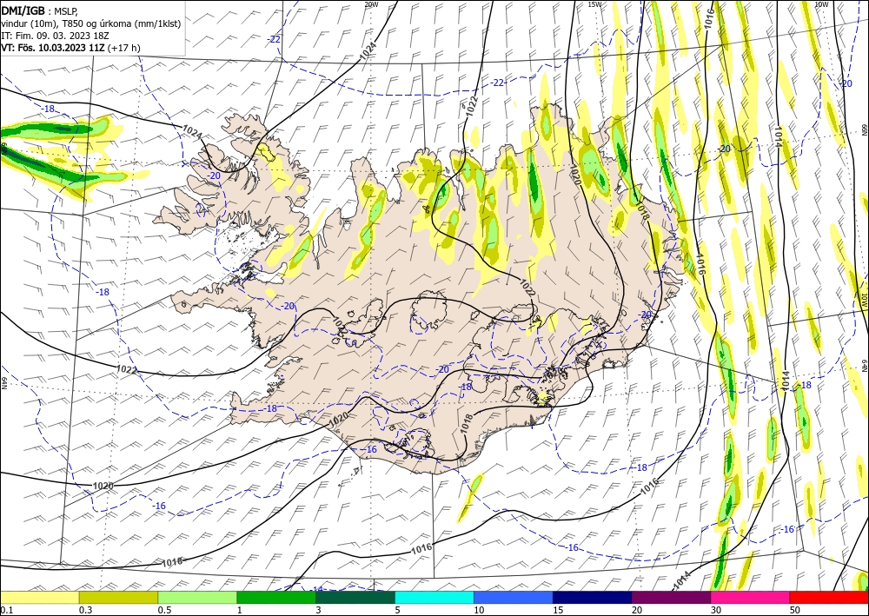The image size is (869, 616).
Task: Choose the navy 15–20 legend color swatch
Action: pos(592,597)
